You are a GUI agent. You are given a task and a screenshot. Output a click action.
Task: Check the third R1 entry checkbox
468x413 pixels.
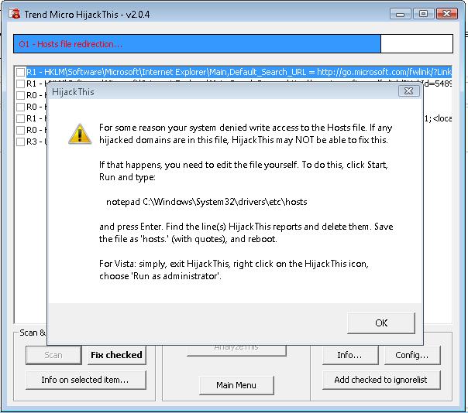(21, 118)
